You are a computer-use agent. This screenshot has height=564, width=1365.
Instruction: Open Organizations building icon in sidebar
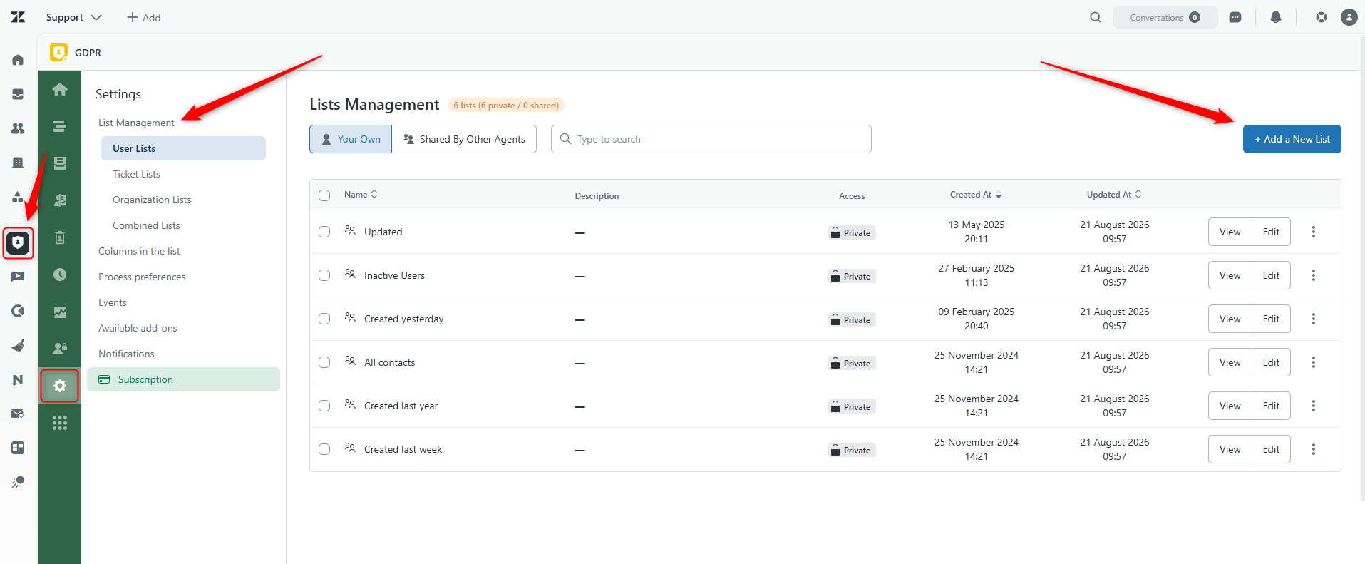[18, 163]
